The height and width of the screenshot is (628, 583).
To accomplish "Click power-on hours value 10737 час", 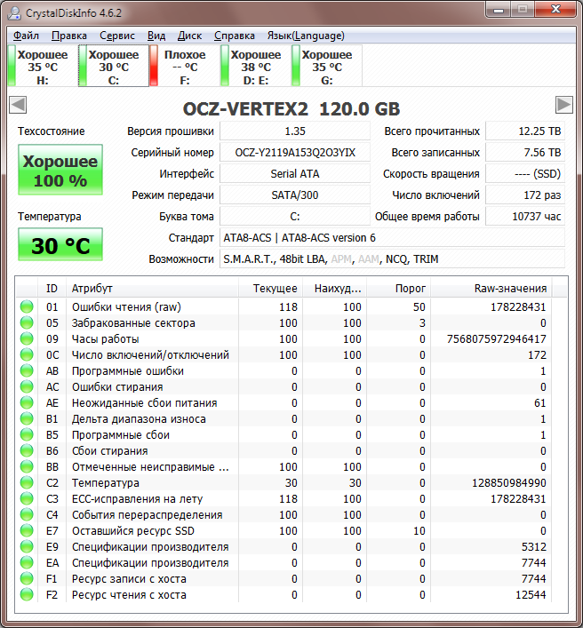I will pos(525,216).
